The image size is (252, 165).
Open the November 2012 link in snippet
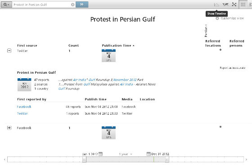[125, 80]
